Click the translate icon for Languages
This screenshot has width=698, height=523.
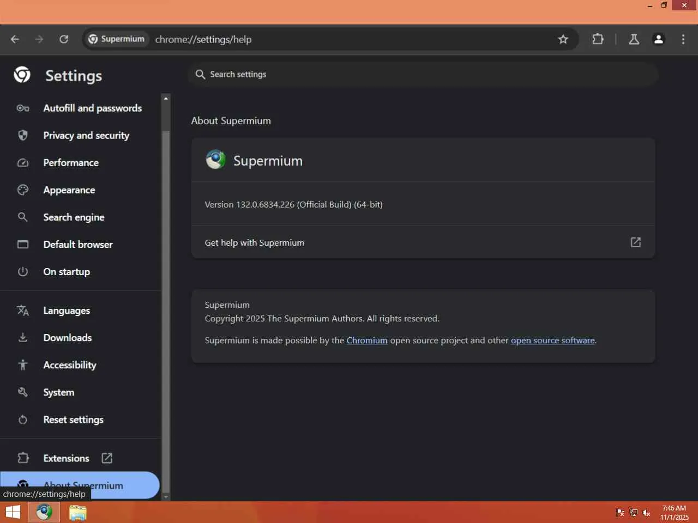tap(23, 311)
